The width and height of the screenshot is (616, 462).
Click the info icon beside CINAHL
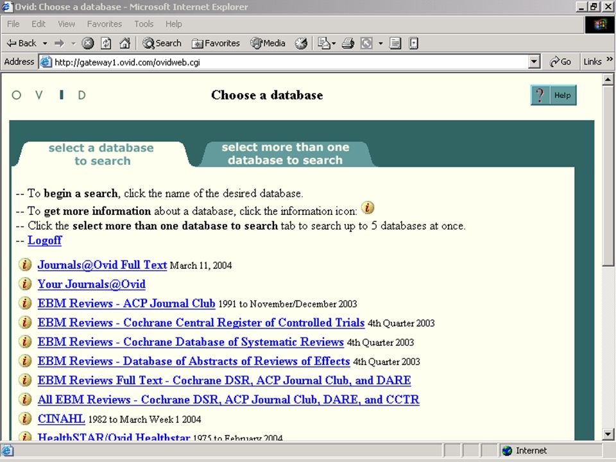(25, 418)
